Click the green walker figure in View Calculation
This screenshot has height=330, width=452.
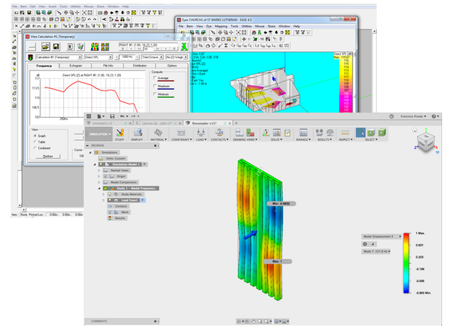184,46
